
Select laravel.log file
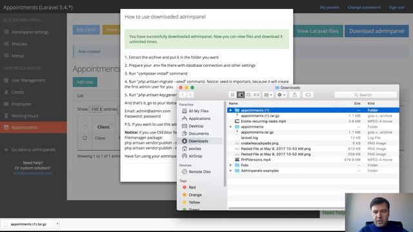tap(313, 138)
